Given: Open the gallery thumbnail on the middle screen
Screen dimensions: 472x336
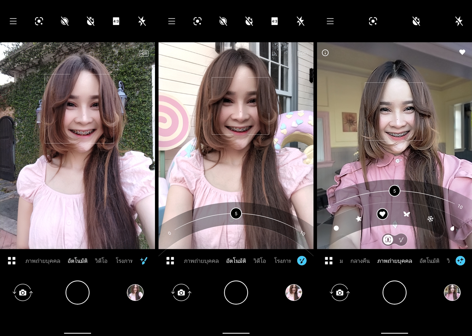Looking at the screenshot, I should click(x=294, y=293).
